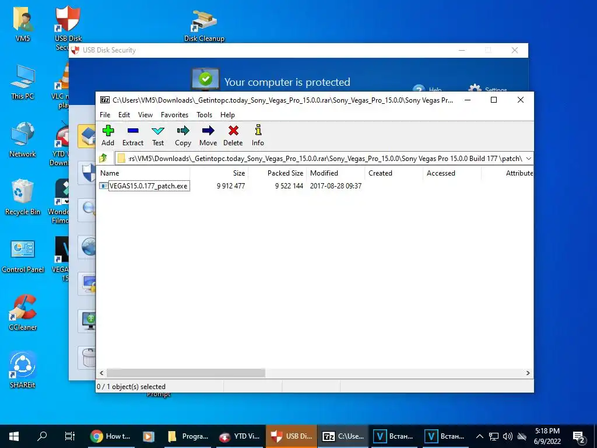Open the Edit menu
The height and width of the screenshot is (448, 597).
[x=124, y=115]
